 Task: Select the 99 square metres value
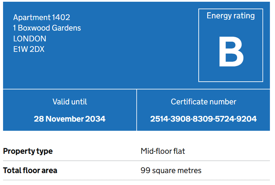pos(171,170)
